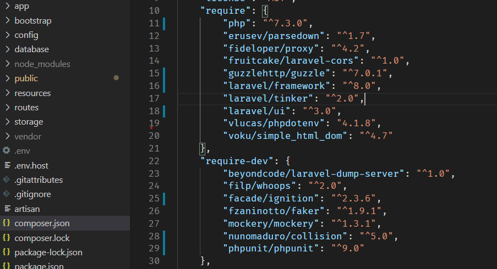
Task: Open the storage folder
Action: click(29, 122)
